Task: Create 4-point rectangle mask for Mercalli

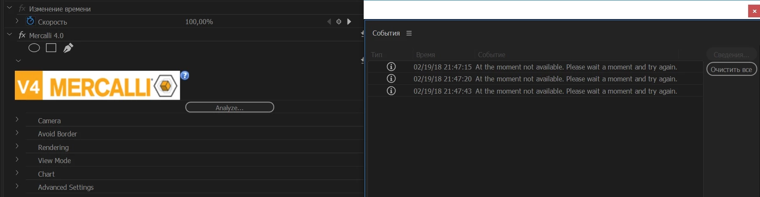Action: [x=51, y=48]
